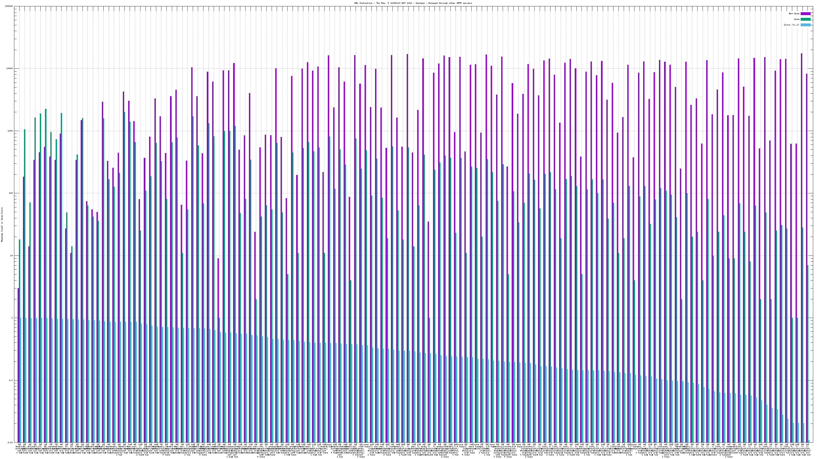The height and width of the screenshot is (459, 817).
Task: Click the green Spam legend swatch
Action: (805, 19)
